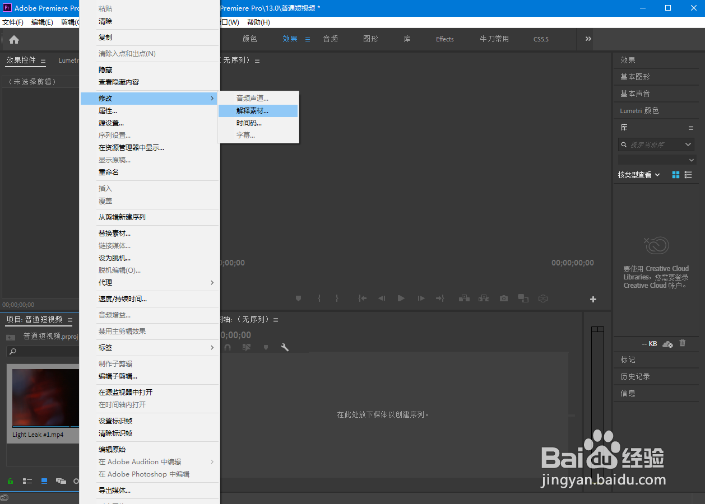Export frame with camera icon
The width and height of the screenshot is (705, 504).
[504, 298]
